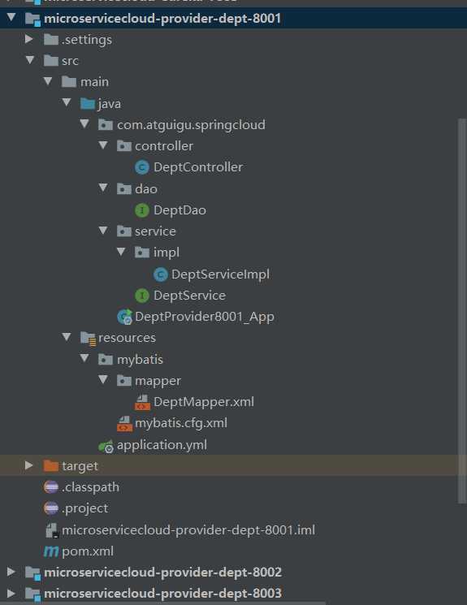Collapse the com.atguigu.springcloud package arrow
The height and width of the screenshot is (605, 467).
(84, 124)
